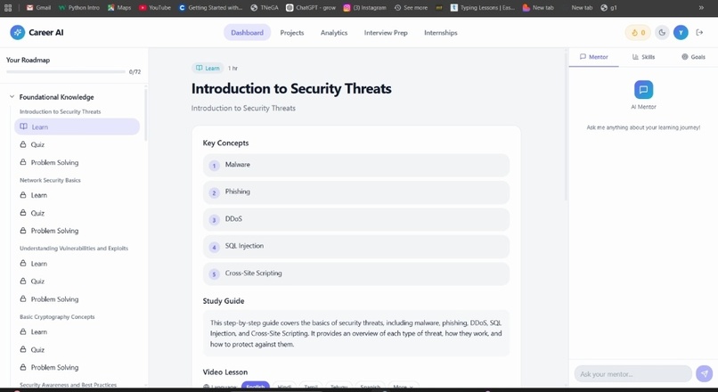This screenshot has height=392, width=718.
Task: Open Quiz under Understanding Vulnerabilities and Exploits
Action: click(77, 282)
